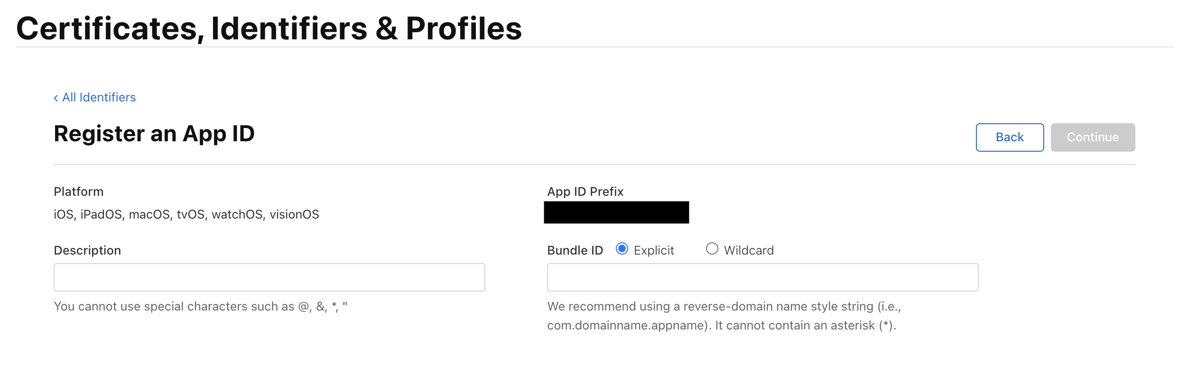Screen dimensions: 1188x366
Task: Click the greyed-out Continue button
Action: pyautogui.click(x=1092, y=137)
